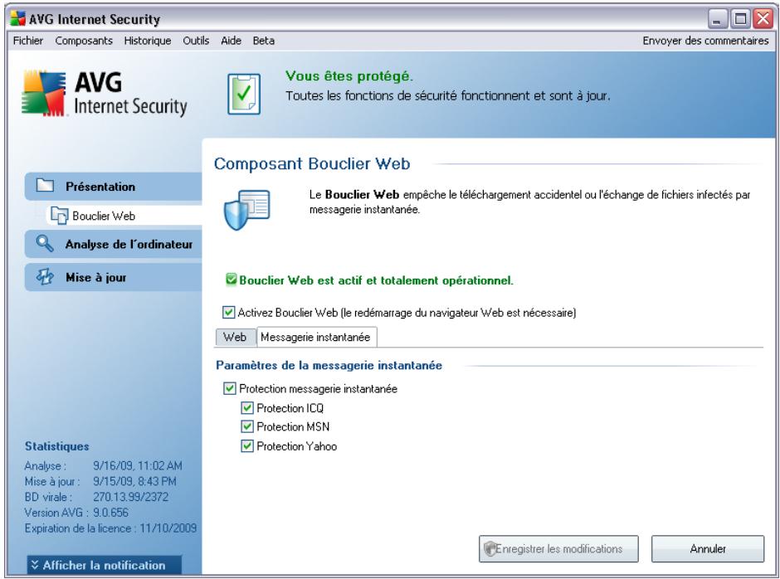Click the magnifier icon for Analyse de l'ordinateur
The image size is (780, 579).
pyautogui.click(x=45, y=244)
